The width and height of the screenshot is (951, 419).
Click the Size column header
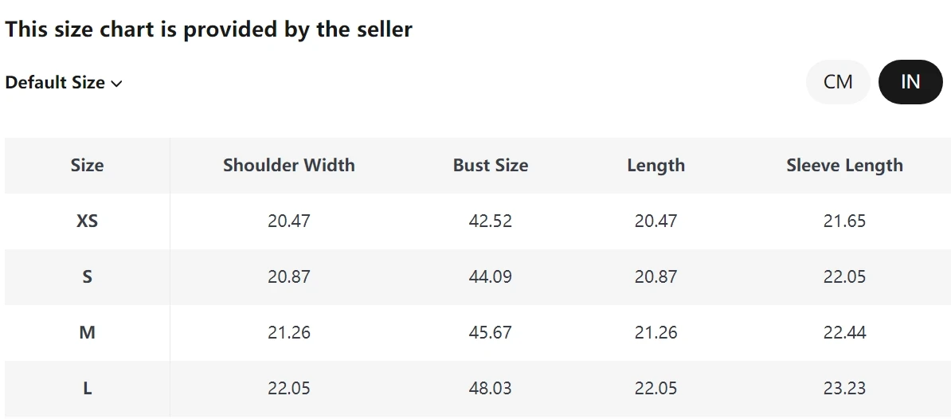pyautogui.click(x=87, y=166)
